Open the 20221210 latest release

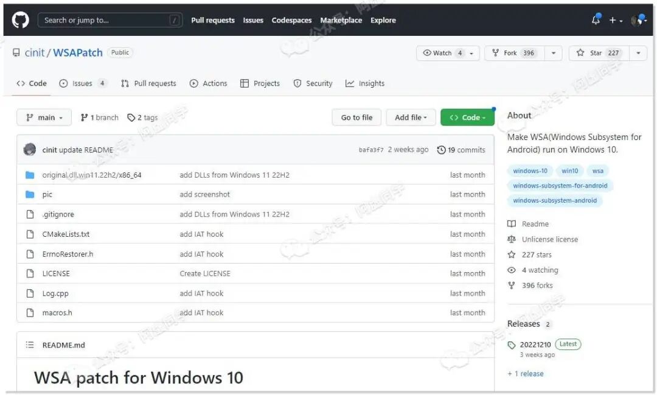[x=535, y=344]
